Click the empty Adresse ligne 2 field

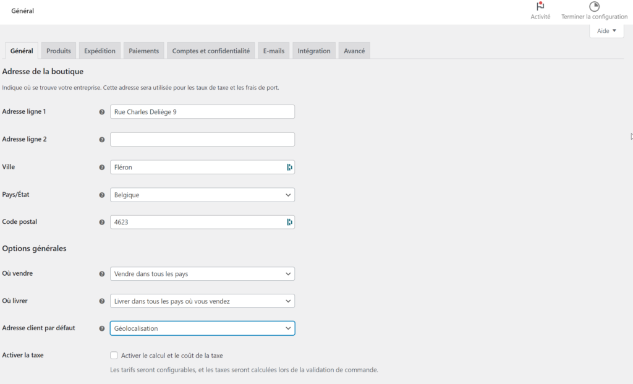coord(202,140)
